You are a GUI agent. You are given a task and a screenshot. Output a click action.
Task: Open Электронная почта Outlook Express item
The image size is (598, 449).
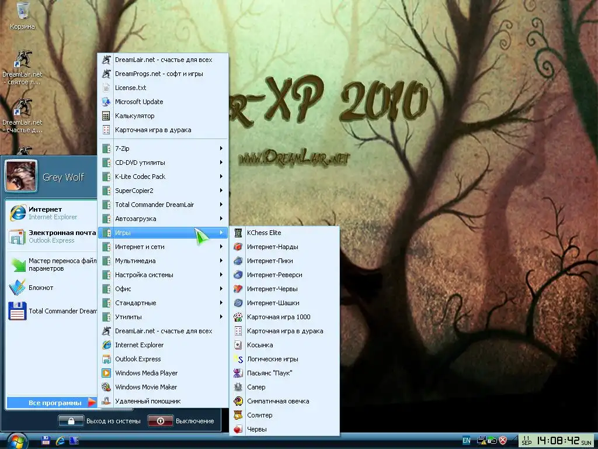(x=51, y=236)
